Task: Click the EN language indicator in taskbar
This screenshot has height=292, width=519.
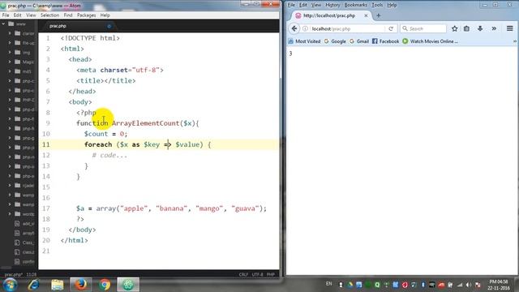Action: 328,284
